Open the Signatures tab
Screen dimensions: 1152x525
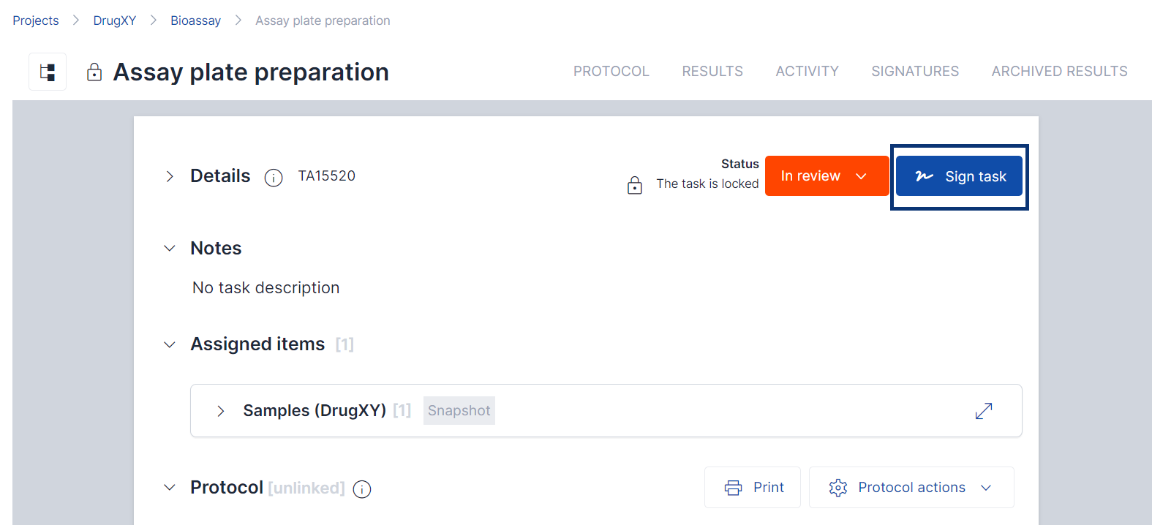point(915,72)
